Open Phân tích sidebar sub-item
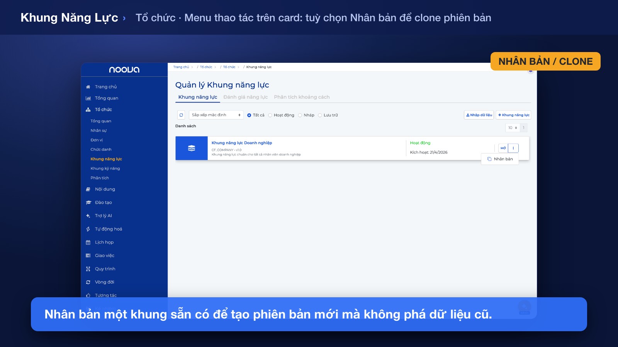The width and height of the screenshot is (618, 347). [100, 178]
